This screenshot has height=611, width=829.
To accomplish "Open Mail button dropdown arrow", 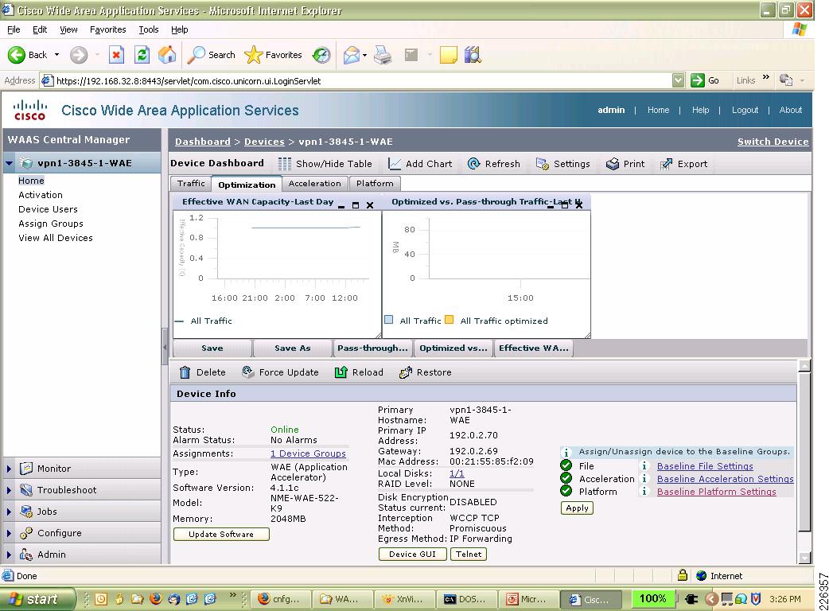I will 365,55.
